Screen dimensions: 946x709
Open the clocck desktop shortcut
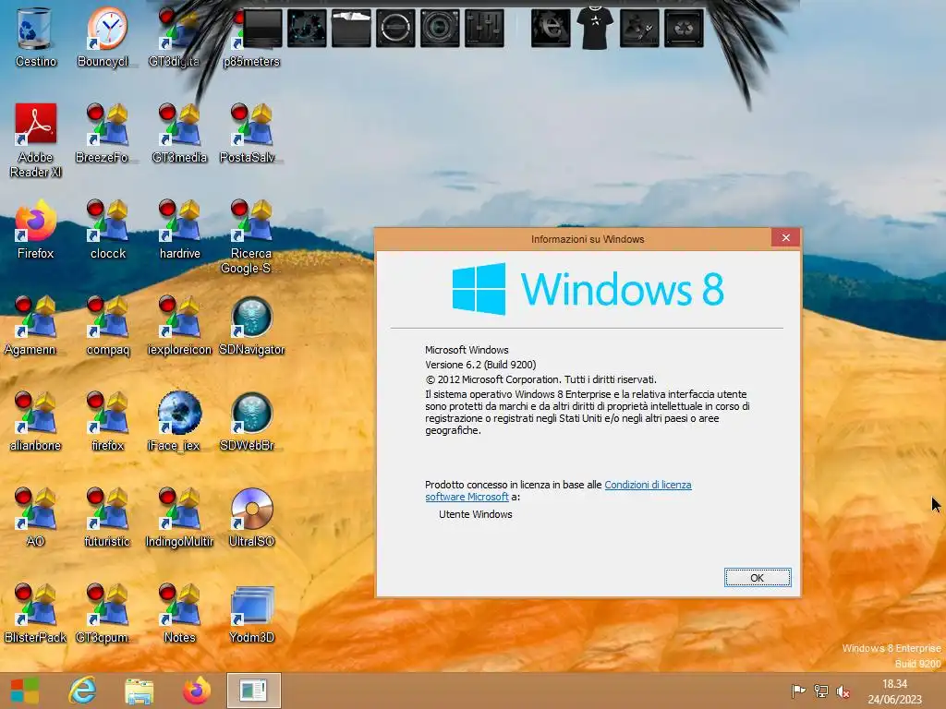(x=107, y=229)
